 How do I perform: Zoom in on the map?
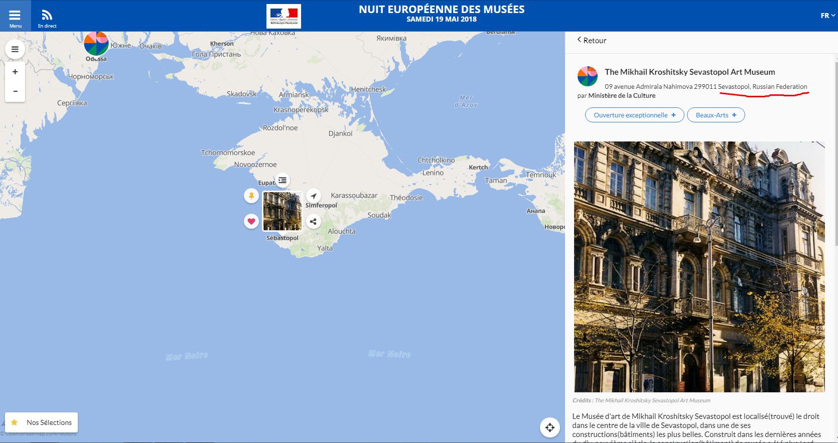click(x=15, y=72)
